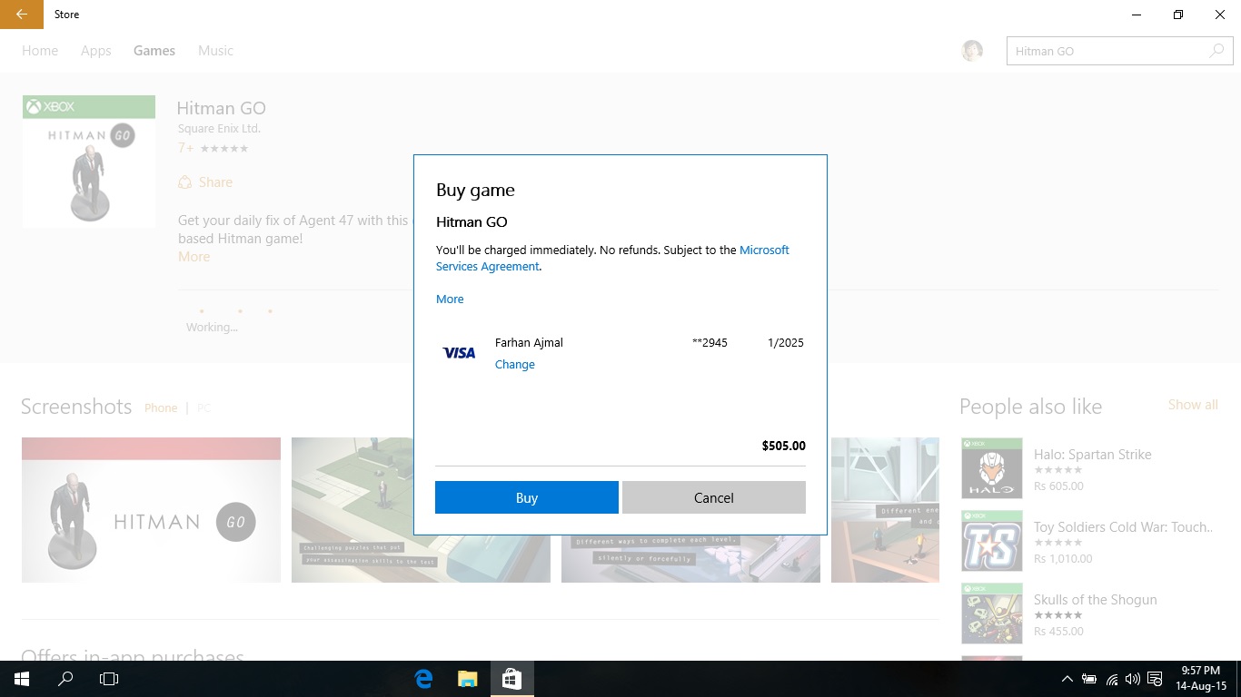The height and width of the screenshot is (697, 1241).
Task: Open taskbar search
Action: pyautogui.click(x=65, y=679)
